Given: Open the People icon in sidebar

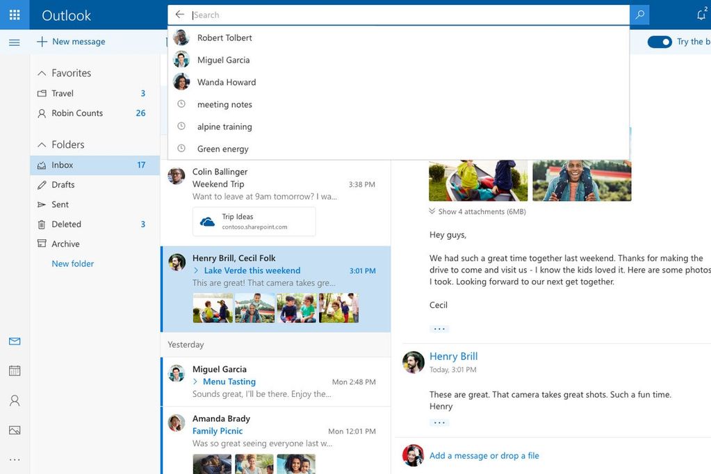Looking at the screenshot, I should coord(15,401).
